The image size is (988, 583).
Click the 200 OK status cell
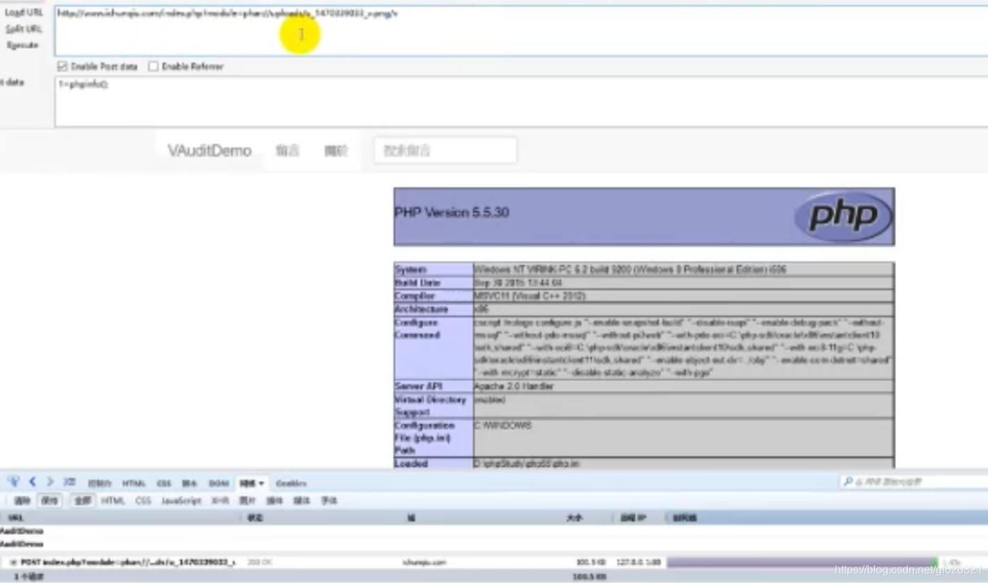pos(260,562)
